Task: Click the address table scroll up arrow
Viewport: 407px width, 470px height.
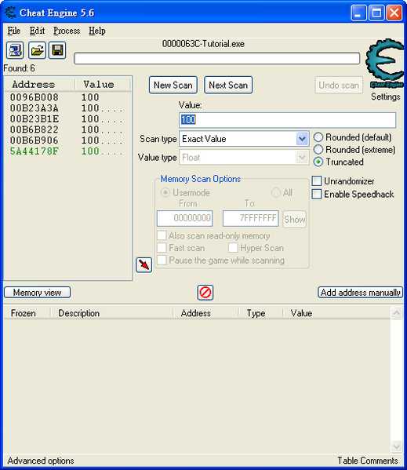Action: (397, 313)
